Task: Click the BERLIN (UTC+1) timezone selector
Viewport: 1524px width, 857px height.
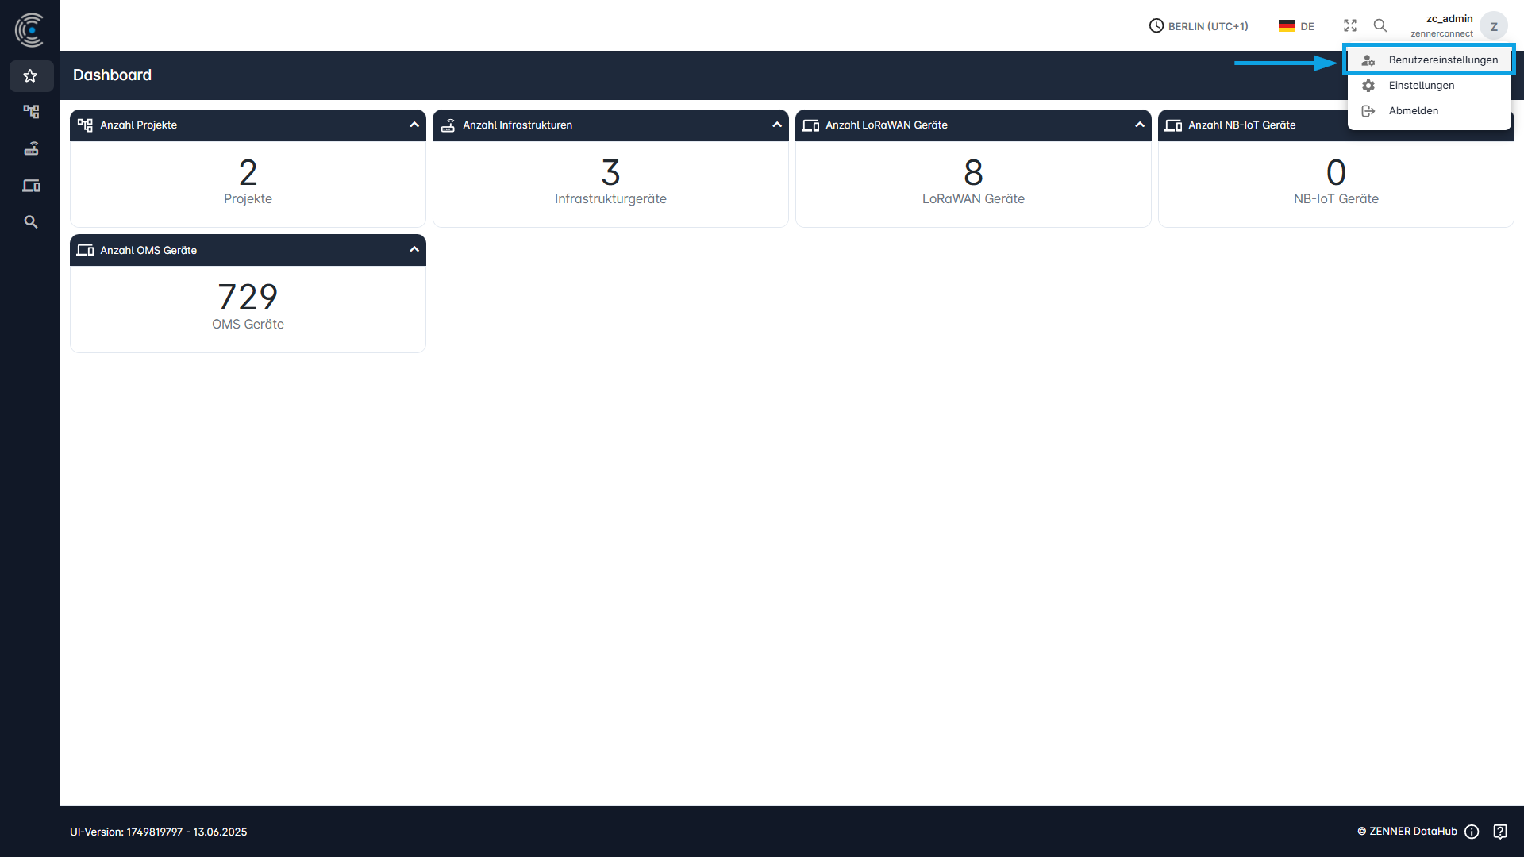Action: [x=1198, y=25]
